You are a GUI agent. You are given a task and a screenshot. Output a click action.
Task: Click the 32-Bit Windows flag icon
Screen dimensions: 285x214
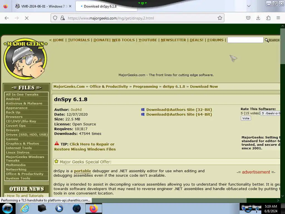143,110
